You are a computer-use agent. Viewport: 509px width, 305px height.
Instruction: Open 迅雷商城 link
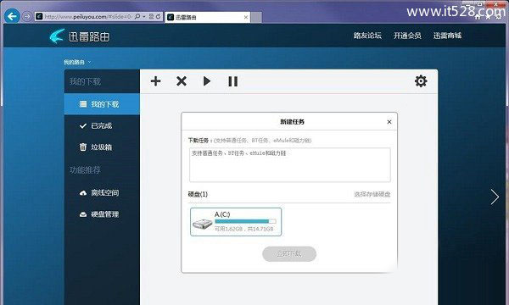tap(447, 36)
